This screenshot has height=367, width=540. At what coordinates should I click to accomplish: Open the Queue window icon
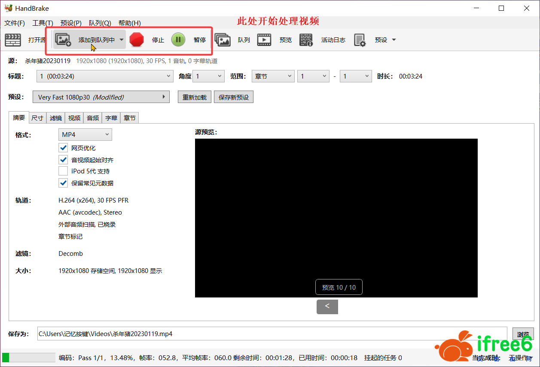(223, 40)
